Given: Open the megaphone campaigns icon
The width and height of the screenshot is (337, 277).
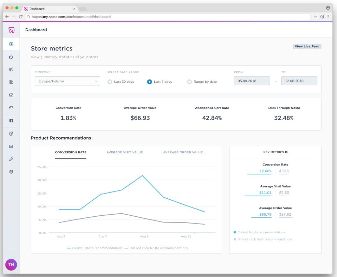Looking at the screenshot, I should tap(11, 70).
